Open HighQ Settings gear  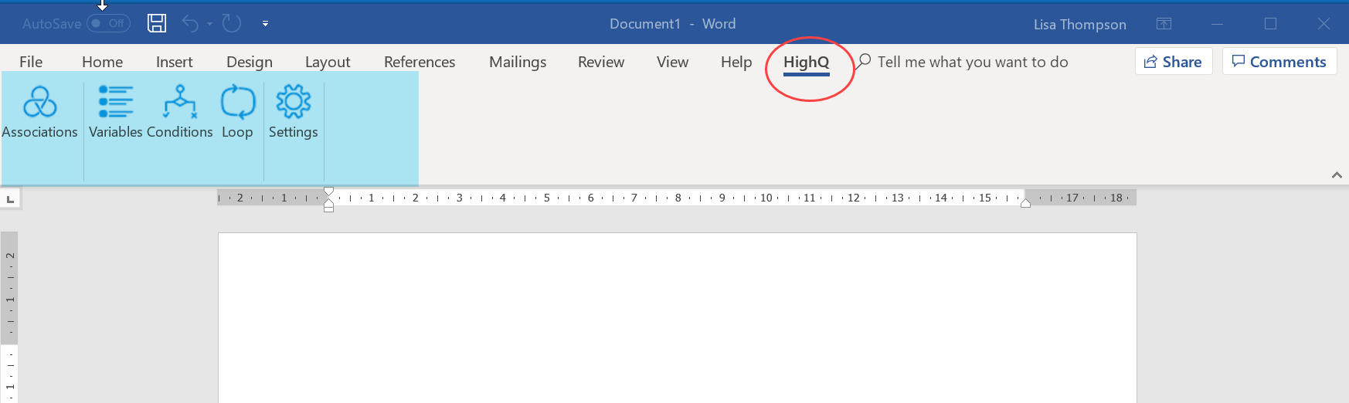(293, 112)
